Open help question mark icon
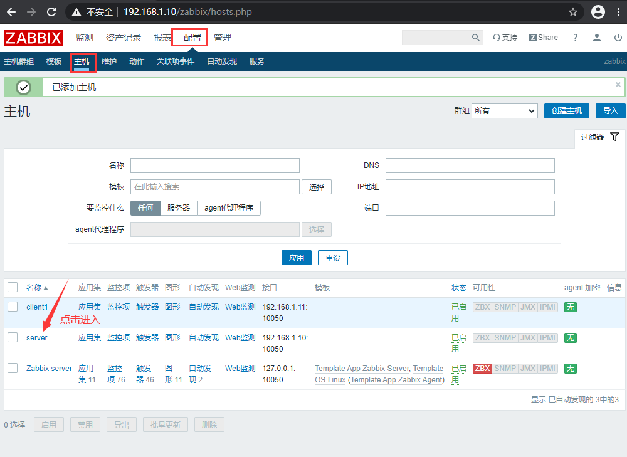 576,38
